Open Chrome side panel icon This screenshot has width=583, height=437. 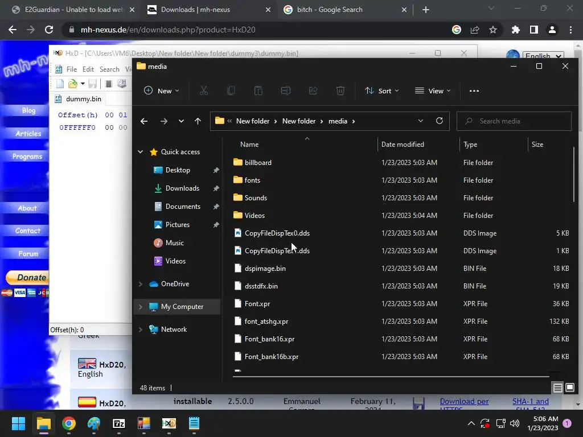coord(534,30)
